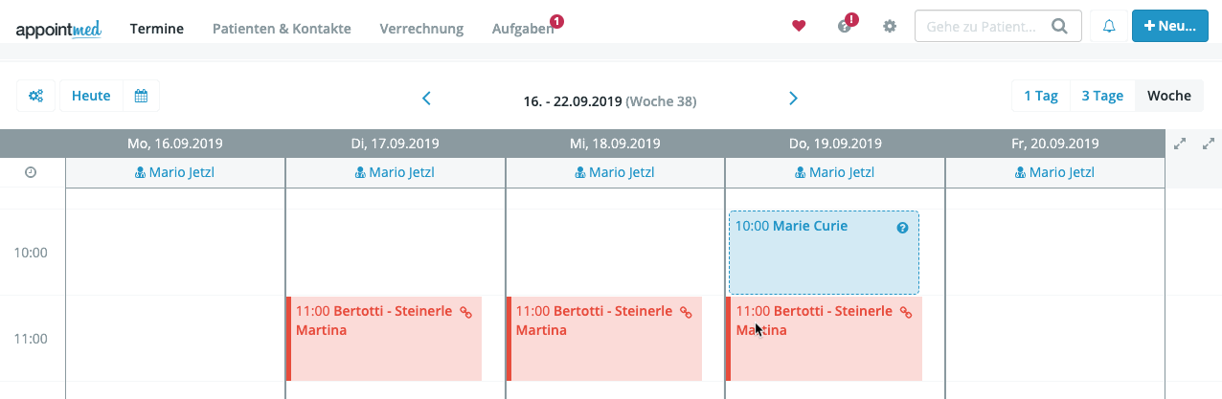1222x399 pixels.
Task: Open the settings gear in top bar
Action: pyautogui.click(x=890, y=27)
